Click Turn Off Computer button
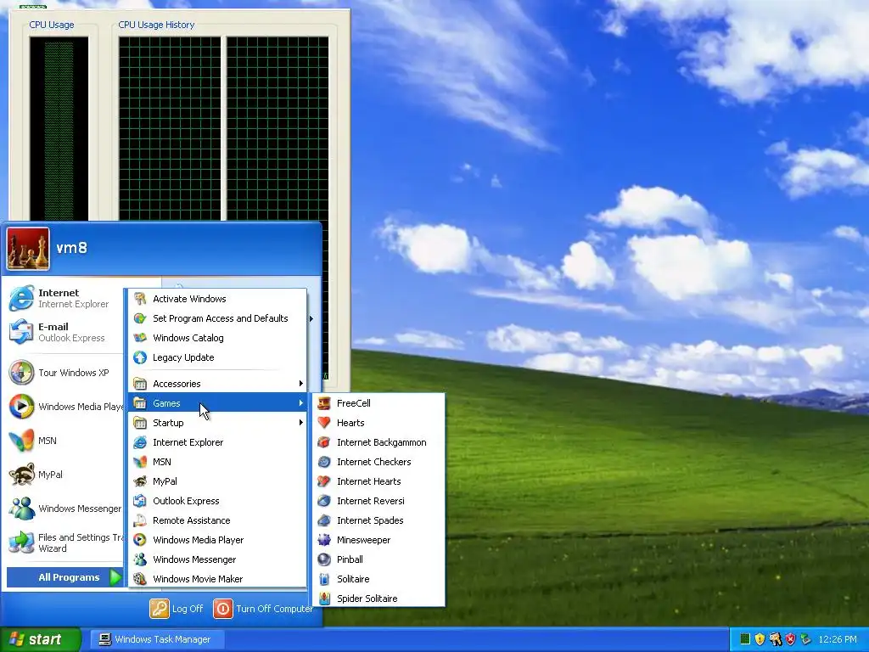 (263, 608)
